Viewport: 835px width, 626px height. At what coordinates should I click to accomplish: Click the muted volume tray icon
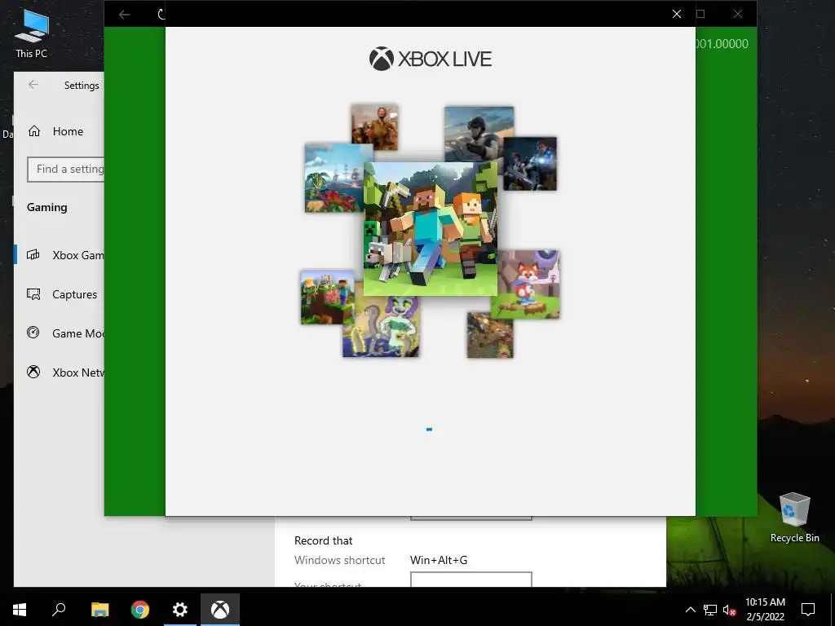coord(729,610)
